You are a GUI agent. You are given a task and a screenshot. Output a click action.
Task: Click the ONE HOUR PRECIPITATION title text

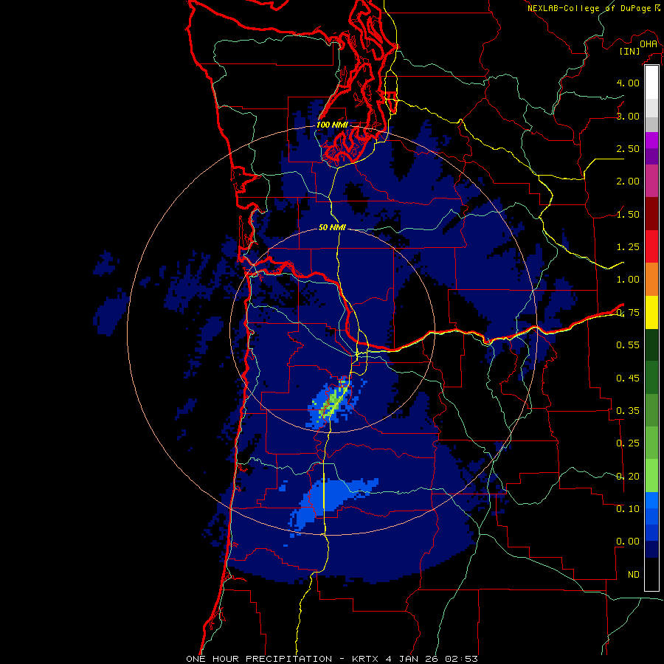point(259,659)
